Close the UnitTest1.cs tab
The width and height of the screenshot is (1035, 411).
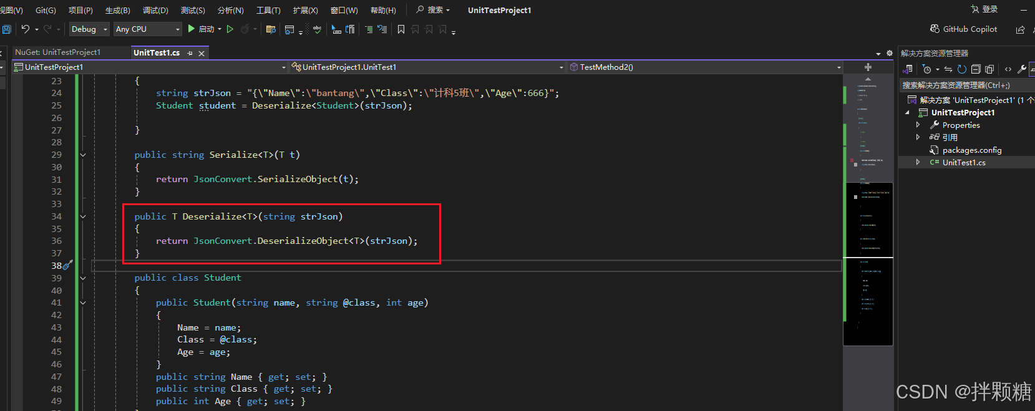[202, 54]
